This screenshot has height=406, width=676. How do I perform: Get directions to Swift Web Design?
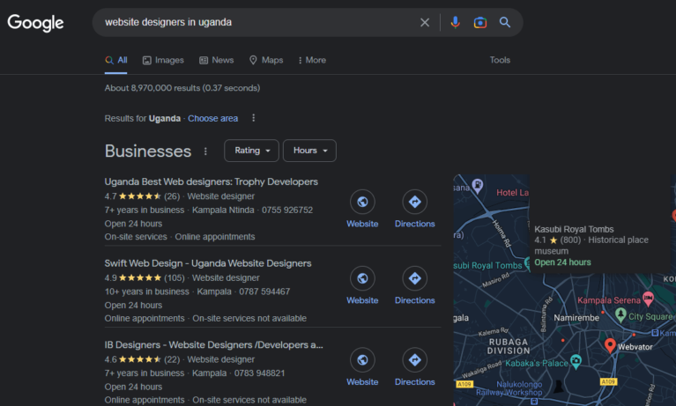pyautogui.click(x=415, y=278)
